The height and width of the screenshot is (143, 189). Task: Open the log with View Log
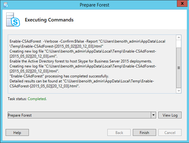coord(170,115)
